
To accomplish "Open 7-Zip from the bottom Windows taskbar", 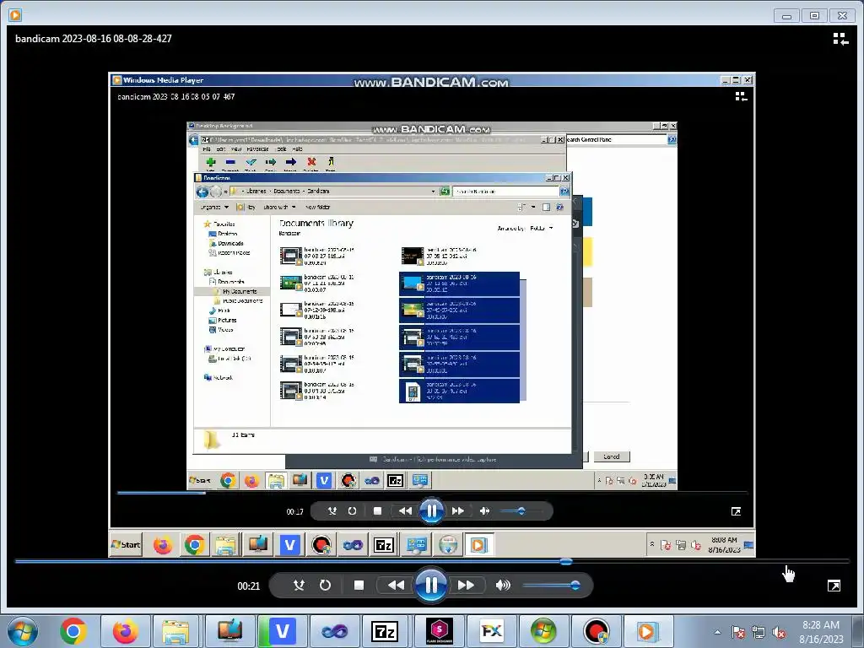I will [x=385, y=631].
